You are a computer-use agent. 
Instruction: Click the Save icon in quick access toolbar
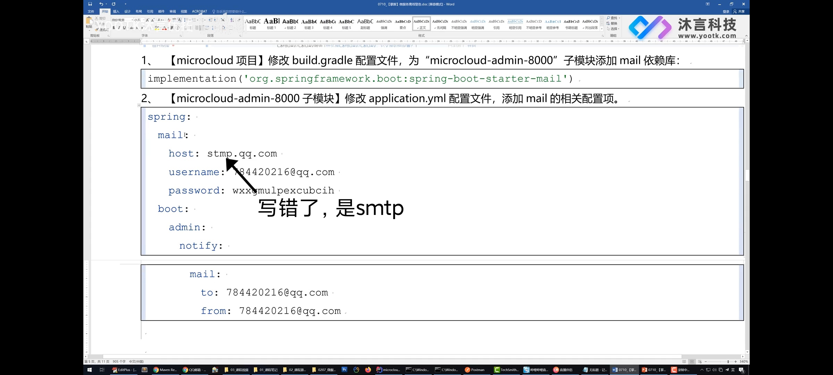(90, 4)
